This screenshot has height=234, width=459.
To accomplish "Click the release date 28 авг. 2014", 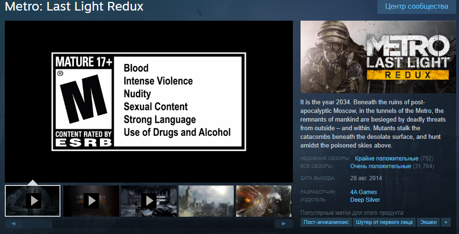I will click(366, 178).
